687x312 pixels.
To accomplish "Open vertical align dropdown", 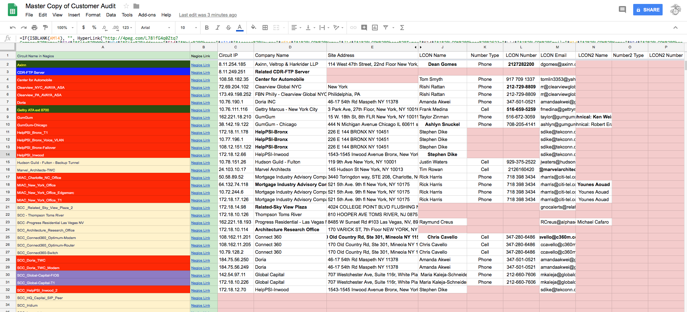I will (310, 28).
